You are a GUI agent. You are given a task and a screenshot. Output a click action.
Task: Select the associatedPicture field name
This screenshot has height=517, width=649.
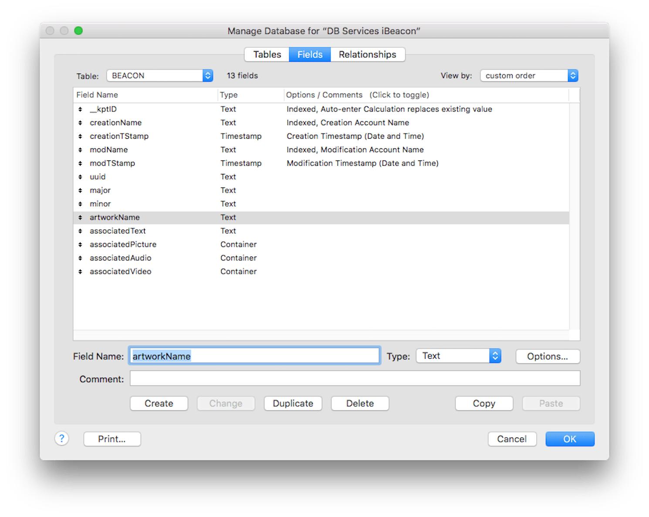123,244
